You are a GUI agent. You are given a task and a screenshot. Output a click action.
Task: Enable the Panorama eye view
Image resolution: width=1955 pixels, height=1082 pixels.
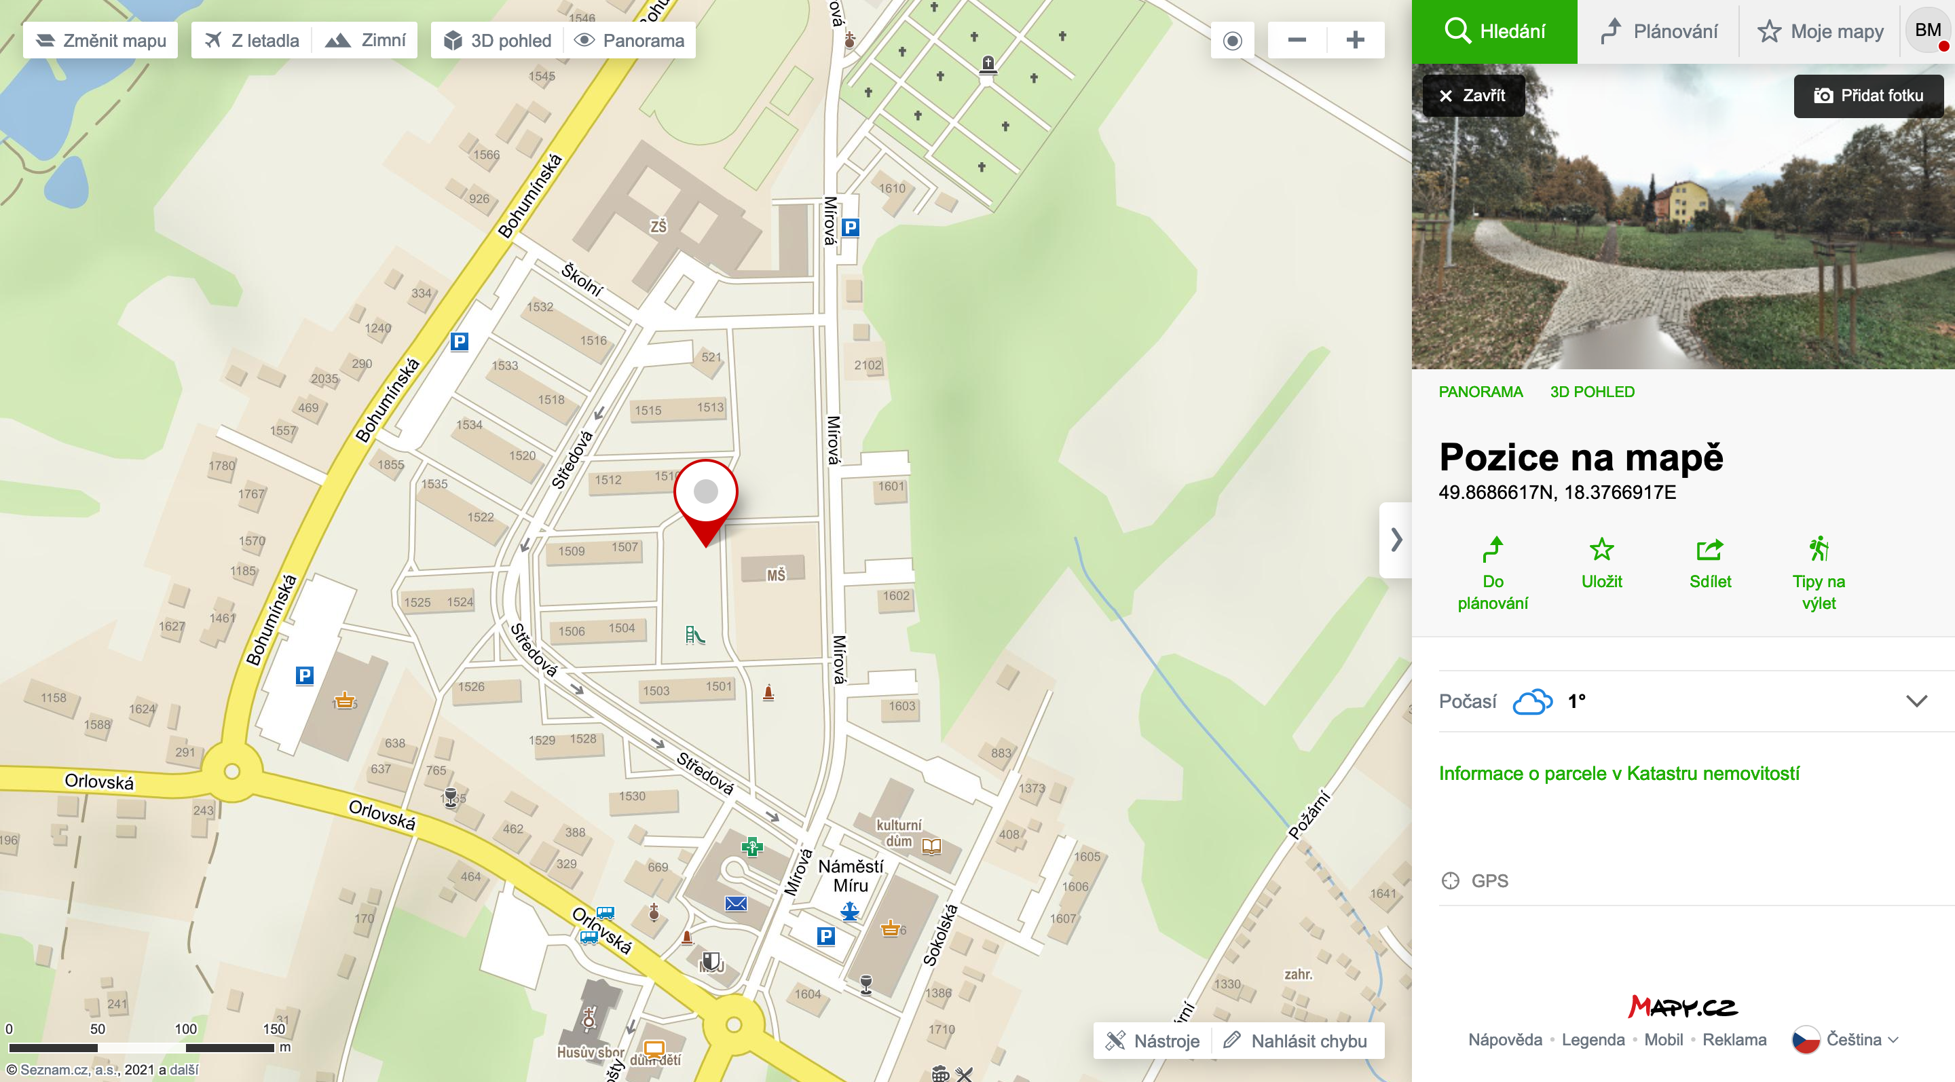tap(629, 40)
